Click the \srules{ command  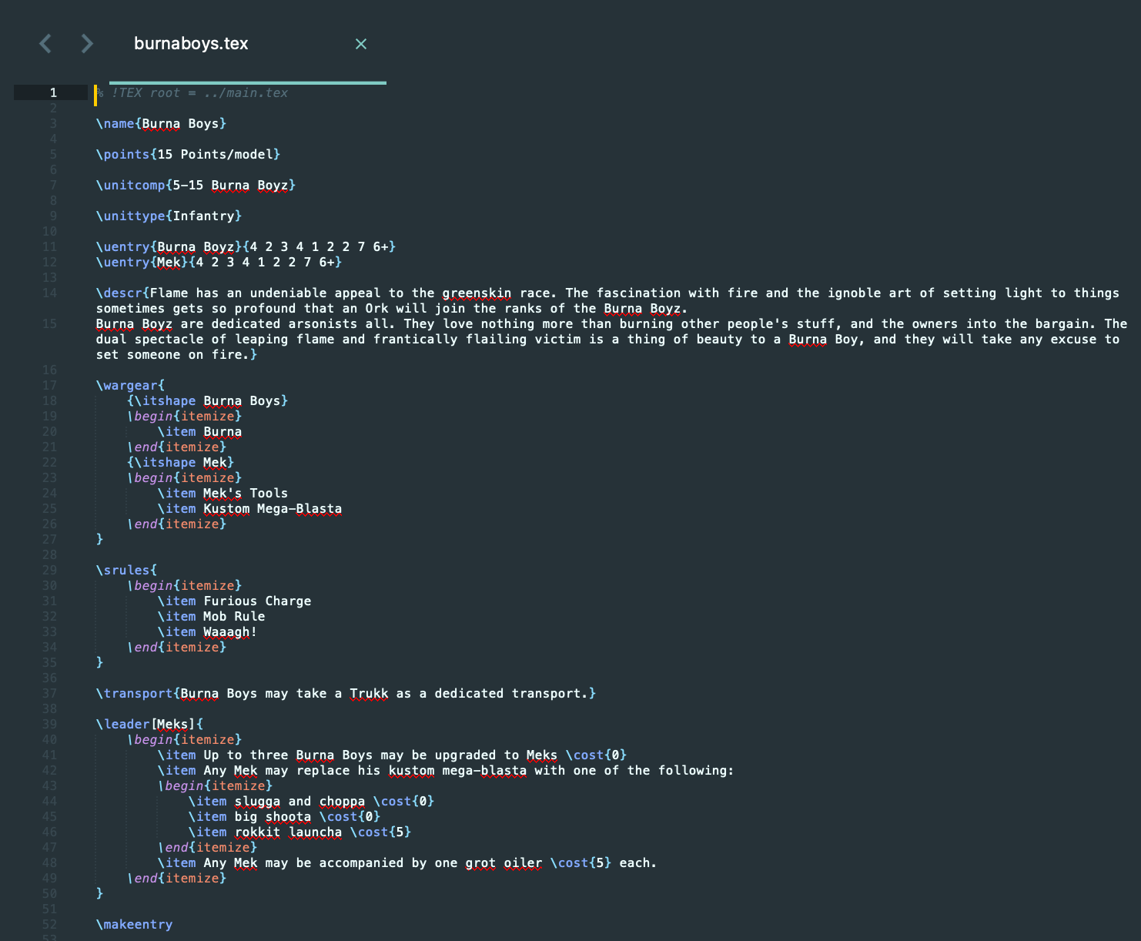(126, 571)
